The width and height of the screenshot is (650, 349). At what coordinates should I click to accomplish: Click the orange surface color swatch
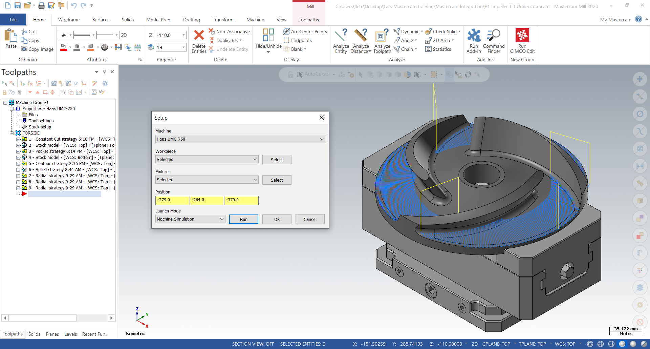pos(90,47)
